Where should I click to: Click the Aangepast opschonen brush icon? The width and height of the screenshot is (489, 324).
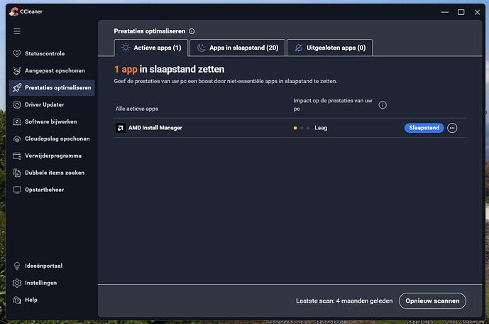point(17,71)
